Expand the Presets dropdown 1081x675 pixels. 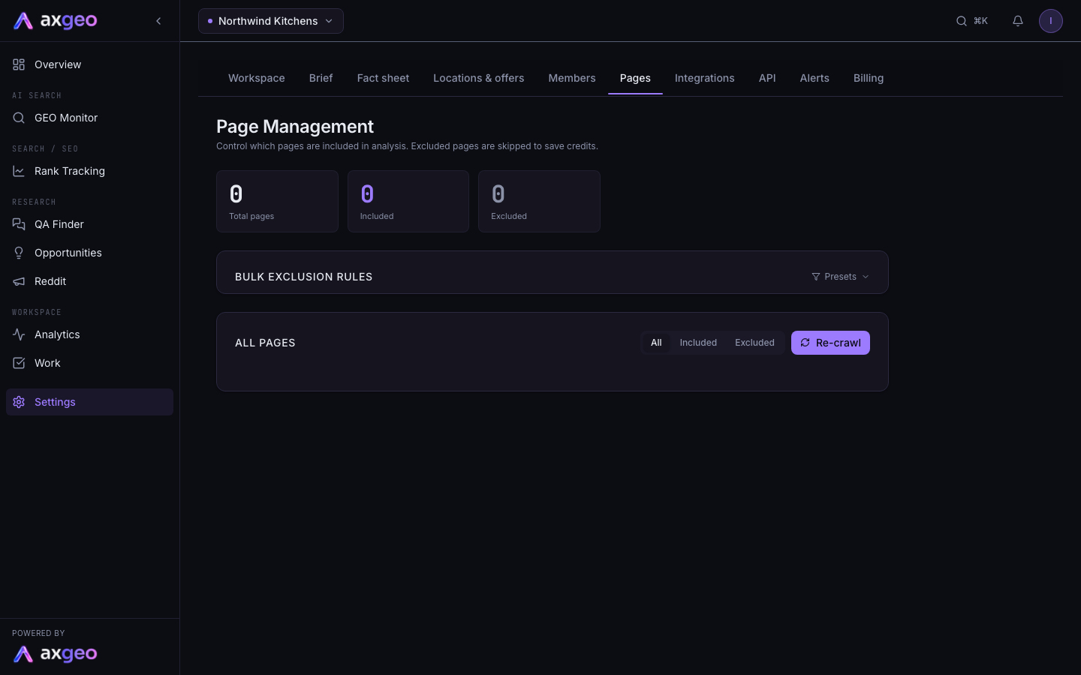pyautogui.click(x=840, y=277)
